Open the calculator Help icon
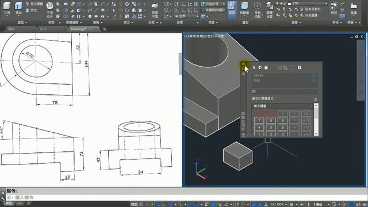The width and height of the screenshot is (368, 207). [300, 68]
